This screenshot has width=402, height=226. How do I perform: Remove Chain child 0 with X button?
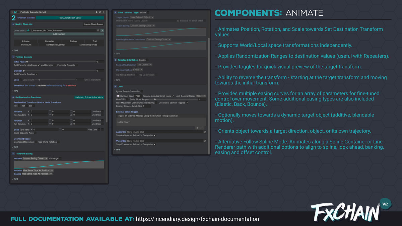102,30
